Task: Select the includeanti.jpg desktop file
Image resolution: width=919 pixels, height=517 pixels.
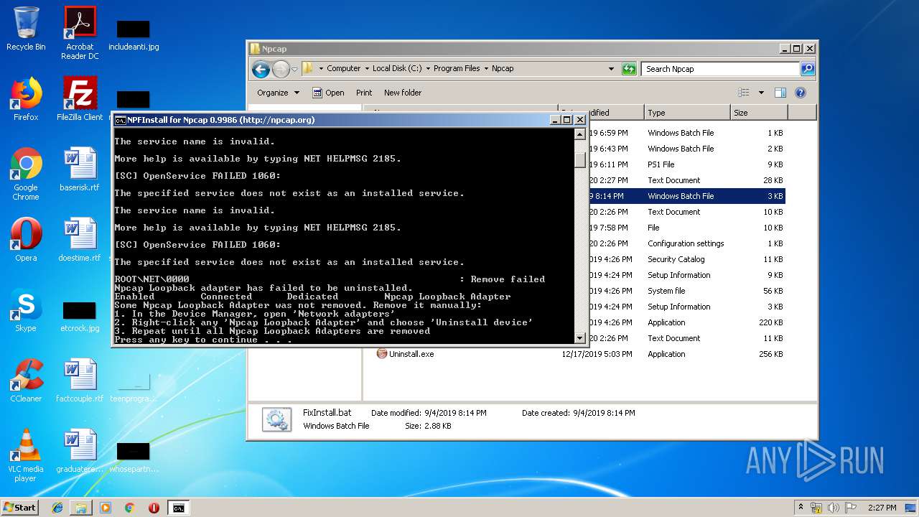Action: 134,34
